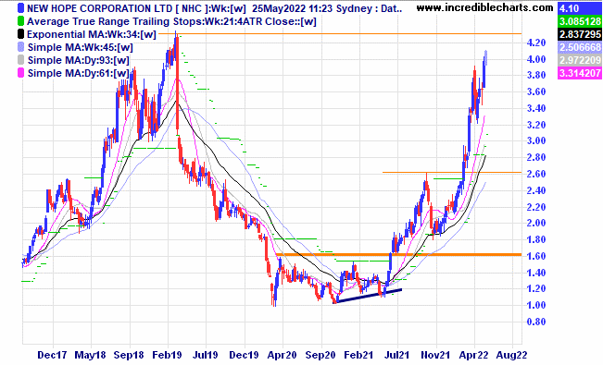This screenshot has height=365, width=603.
Task: Click the Apr20 date axis label
Action: (282, 355)
